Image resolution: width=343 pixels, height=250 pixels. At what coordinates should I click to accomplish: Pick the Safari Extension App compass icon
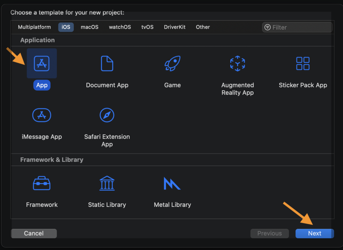coord(107,115)
